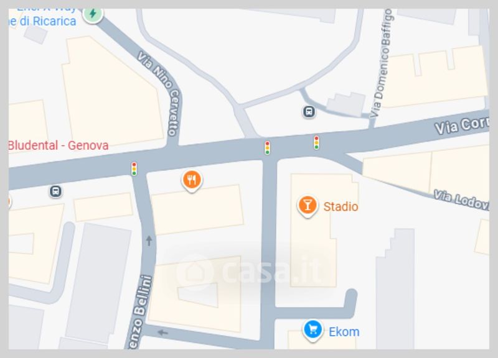Click the traffic light at Via Bellini corner
Screen dimensions: 498x358
point(134,168)
